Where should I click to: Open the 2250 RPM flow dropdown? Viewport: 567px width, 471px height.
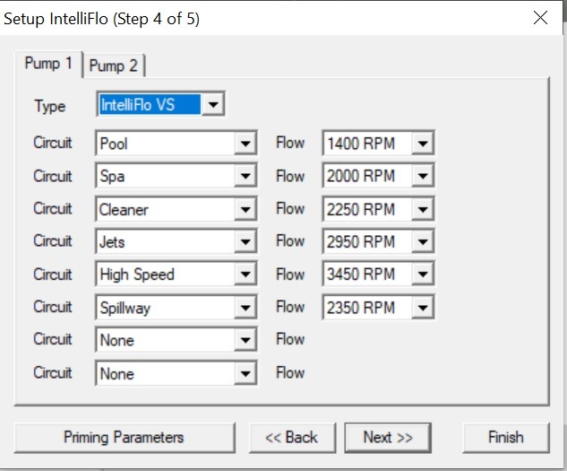pyautogui.click(x=378, y=209)
